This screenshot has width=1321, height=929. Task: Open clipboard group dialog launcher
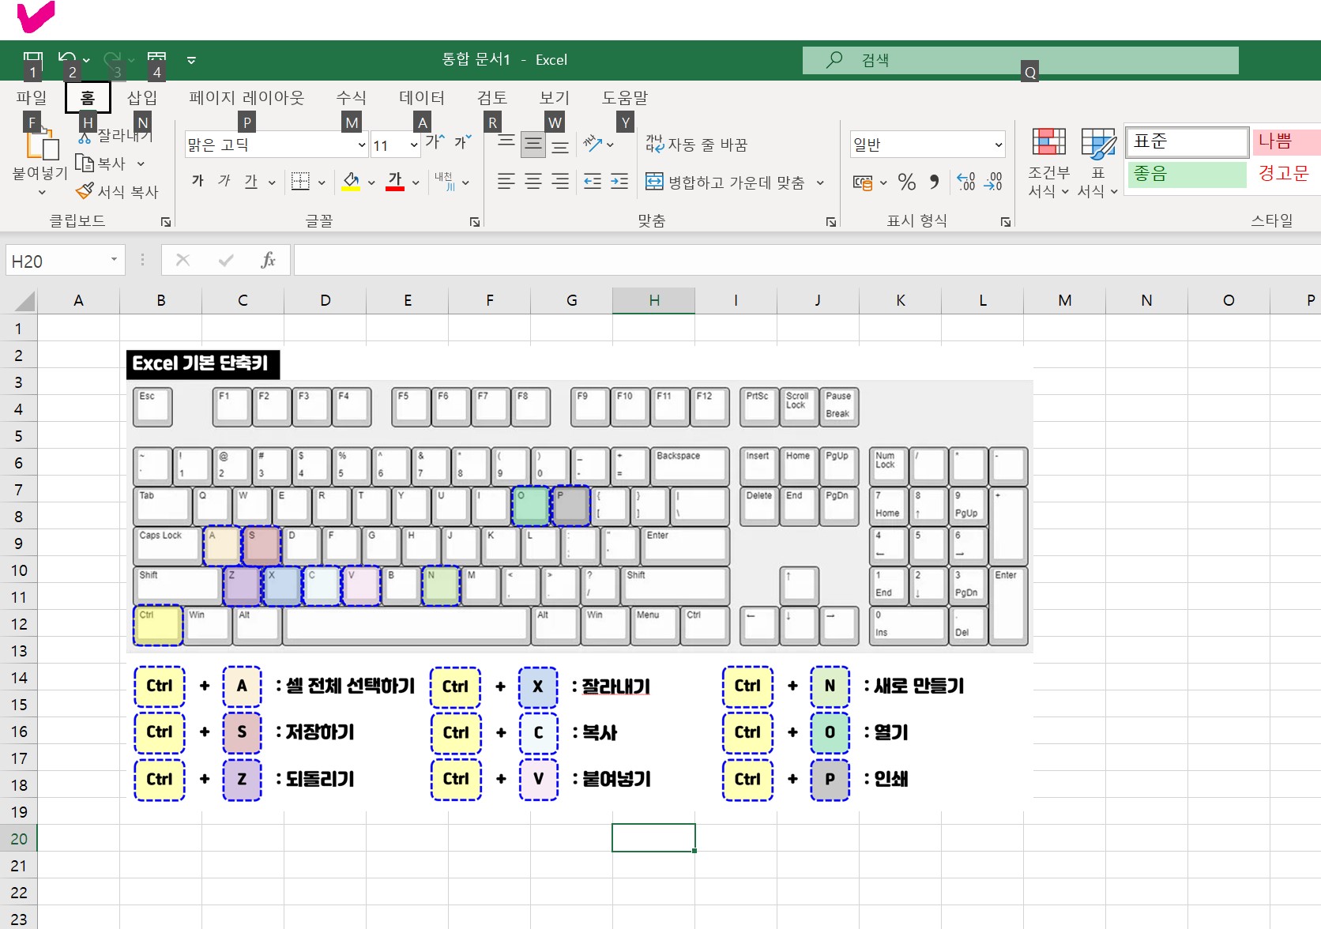pyautogui.click(x=166, y=222)
